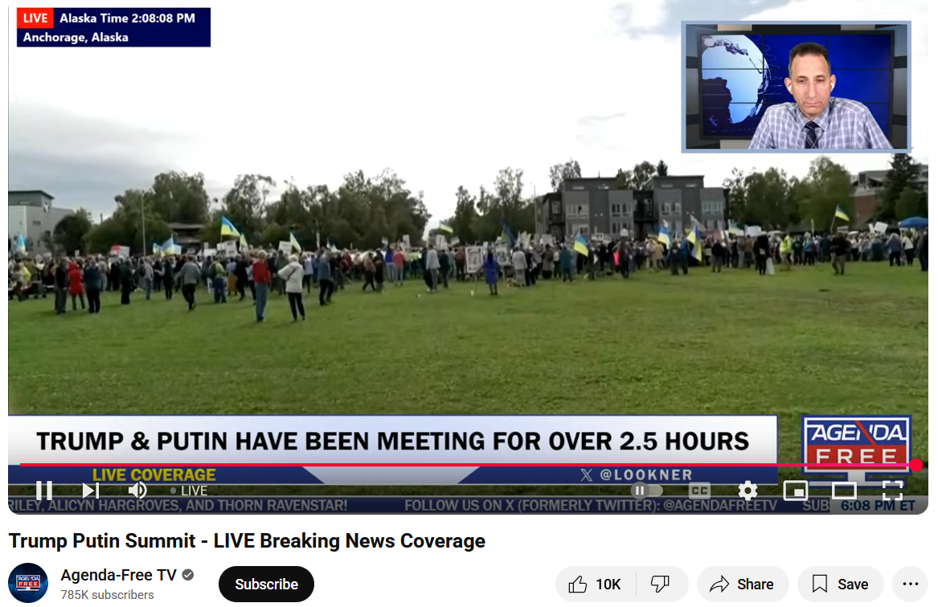Like the video with 10K likes

(x=596, y=584)
